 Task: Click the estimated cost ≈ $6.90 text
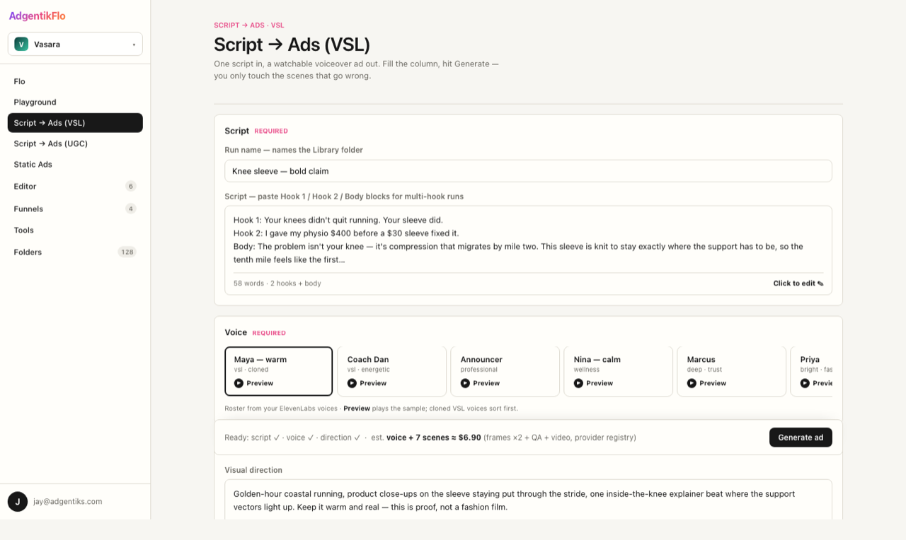[x=434, y=438]
